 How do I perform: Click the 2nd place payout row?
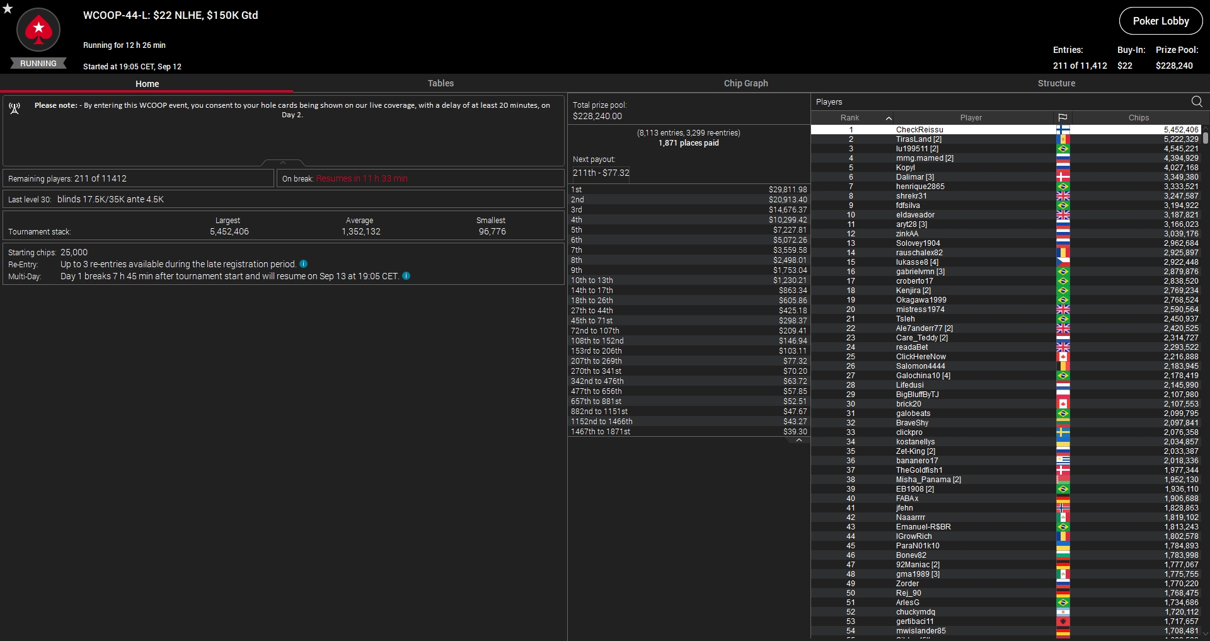tap(689, 200)
